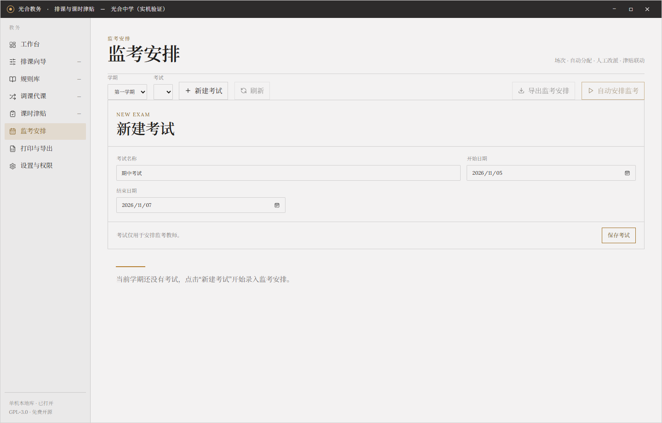Open calendar picker for 结束日期
The image size is (662, 423).
(277, 205)
